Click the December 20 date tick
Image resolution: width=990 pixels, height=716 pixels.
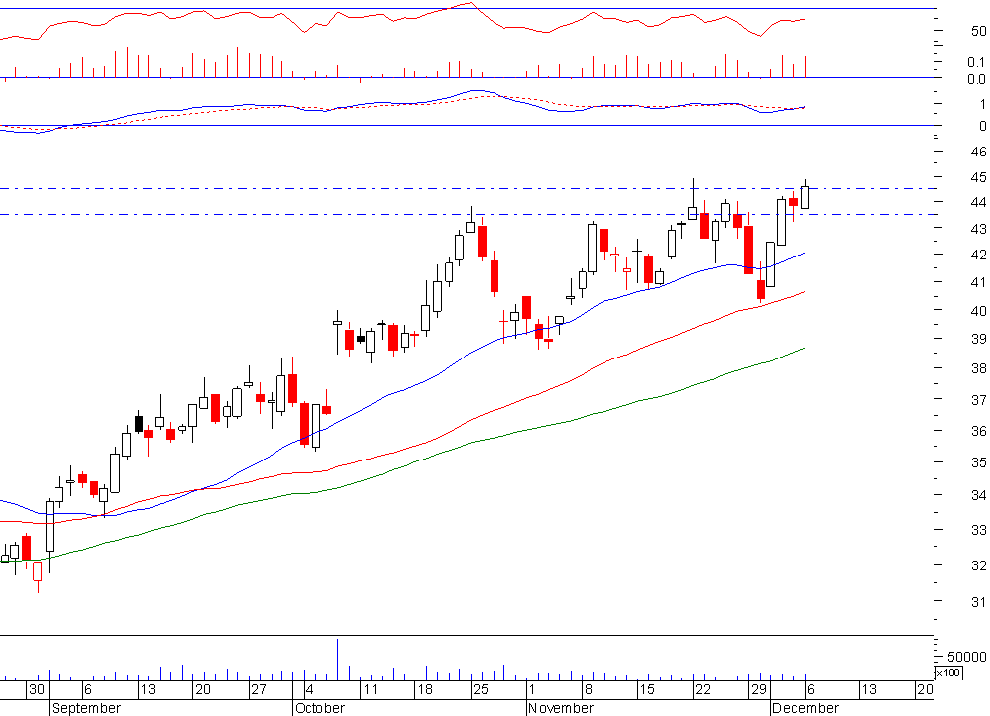click(x=925, y=689)
